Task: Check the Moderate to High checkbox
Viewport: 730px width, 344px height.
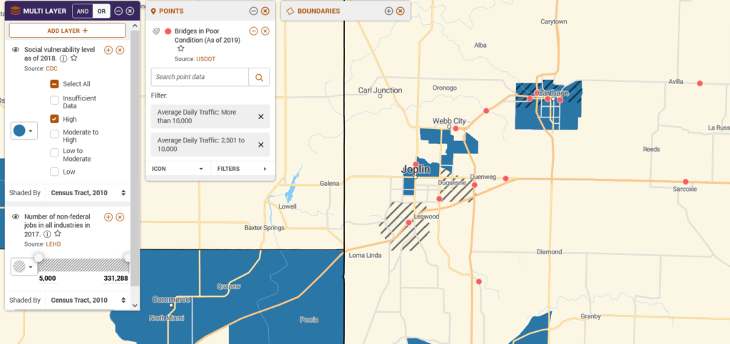Action: 54,134
